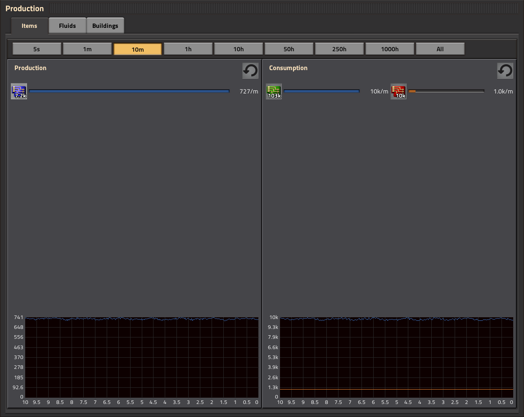
Task: Click the blue processing unit icon
Action: [19, 91]
